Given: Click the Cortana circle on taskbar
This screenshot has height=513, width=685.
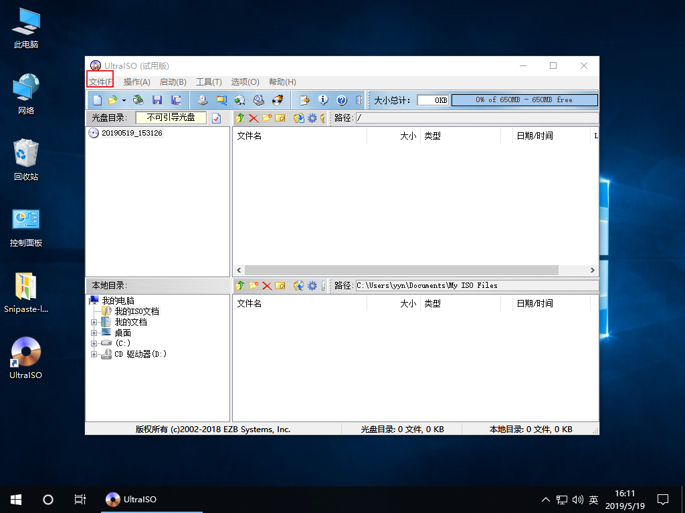Looking at the screenshot, I should (48, 500).
